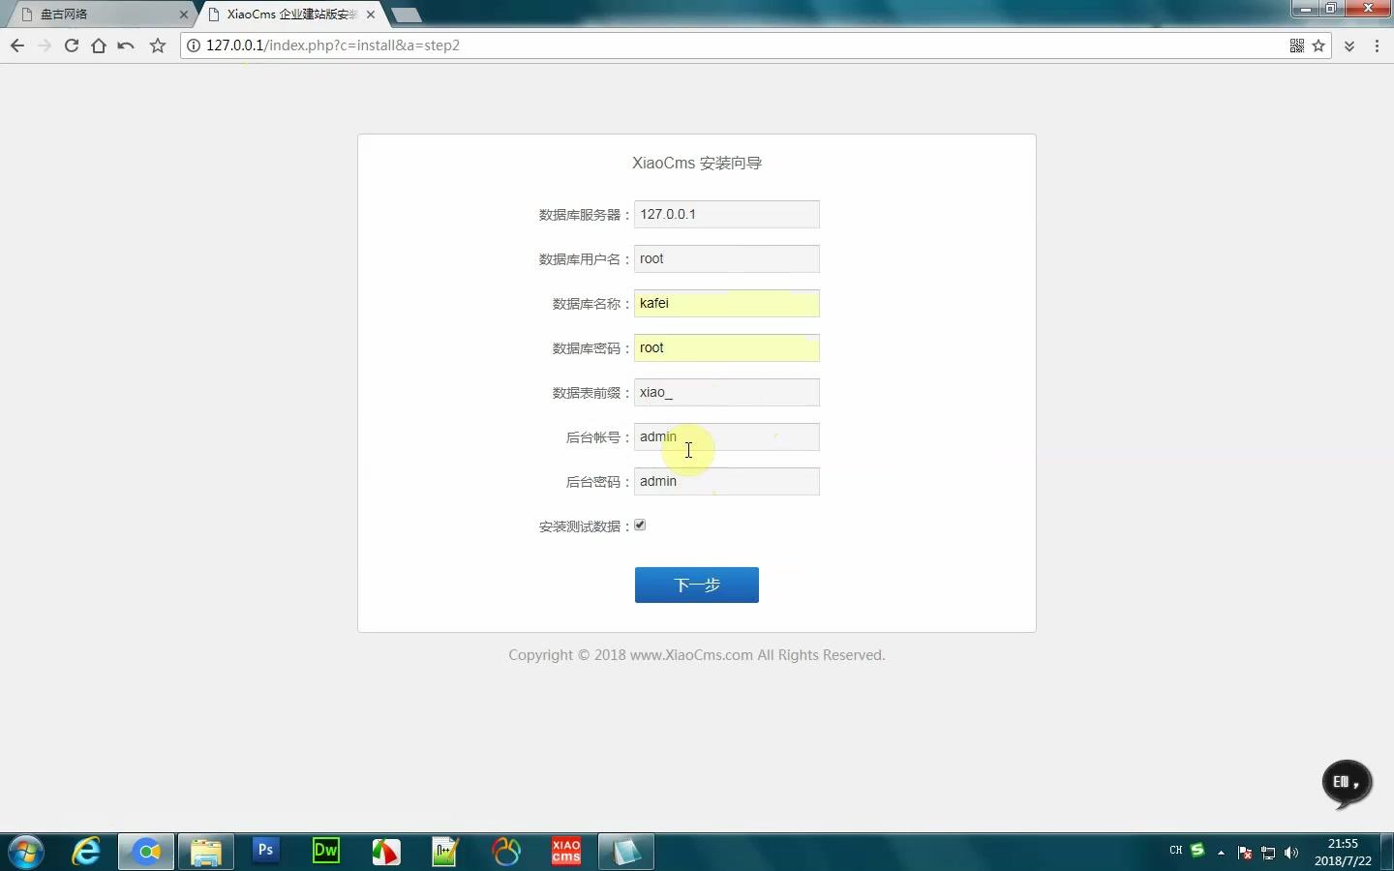
Task: Click the 数据表前缀 field with xiao_
Action: 727,392
